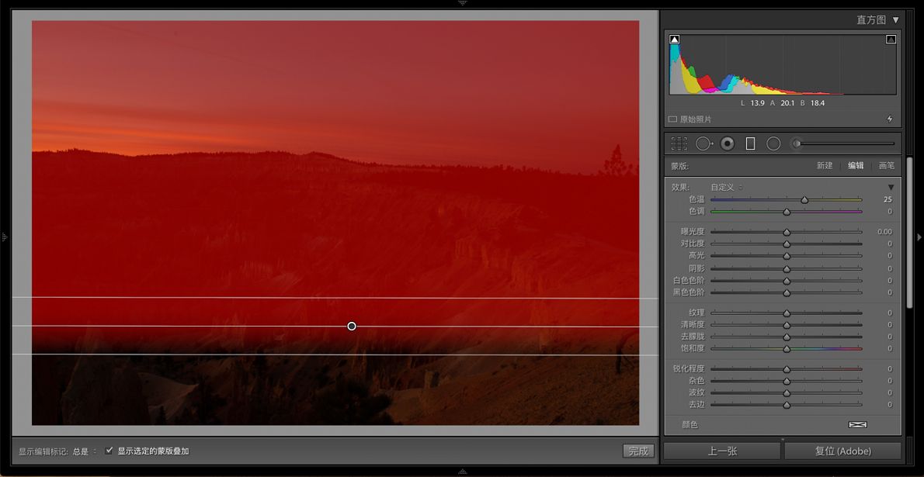Click the 曝光度 value field showing 0.00
This screenshot has width=924, height=477.
(x=884, y=232)
